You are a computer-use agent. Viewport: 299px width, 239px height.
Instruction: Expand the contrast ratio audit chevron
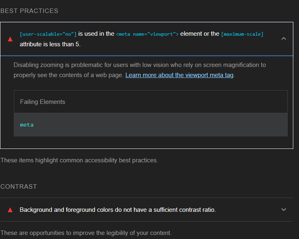284,210
